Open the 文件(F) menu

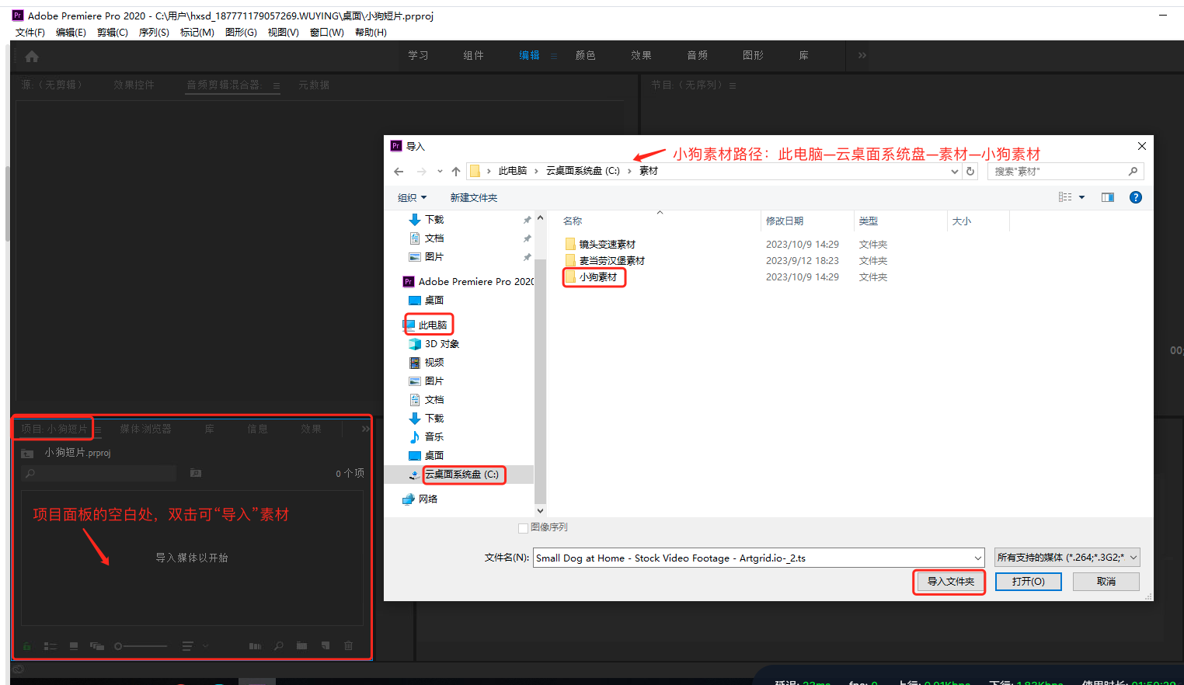[x=30, y=33]
